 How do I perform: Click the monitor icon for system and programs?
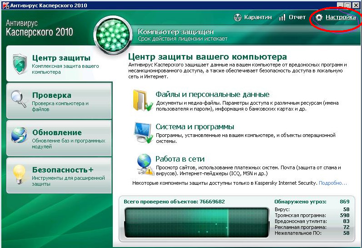coord(143,132)
